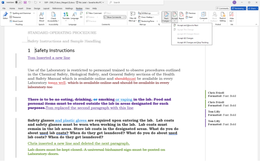This screenshot has height=161, width=260.
Task: Add a New Comment
Action: pyautogui.click(x=94, y=13)
